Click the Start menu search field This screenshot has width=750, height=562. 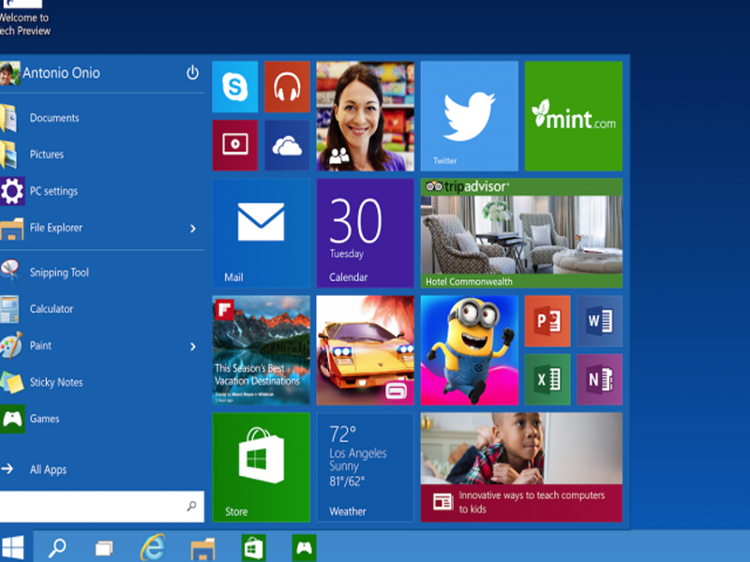tap(102, 507)
